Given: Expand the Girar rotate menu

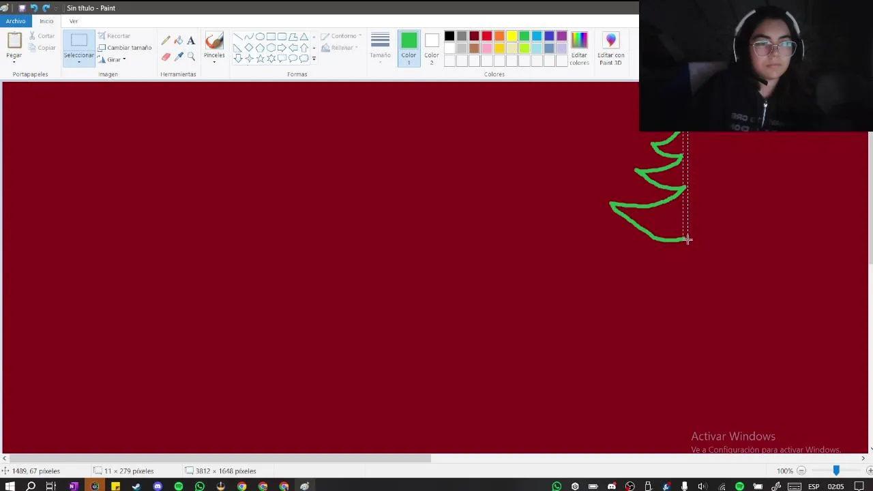Looking at the screenshot, I should (x=124, y=59).
